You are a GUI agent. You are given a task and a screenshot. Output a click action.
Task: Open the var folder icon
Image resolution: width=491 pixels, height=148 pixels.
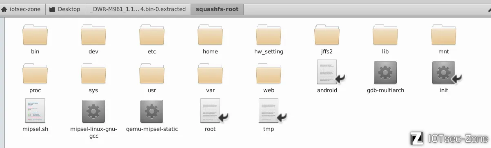point(210,73)
